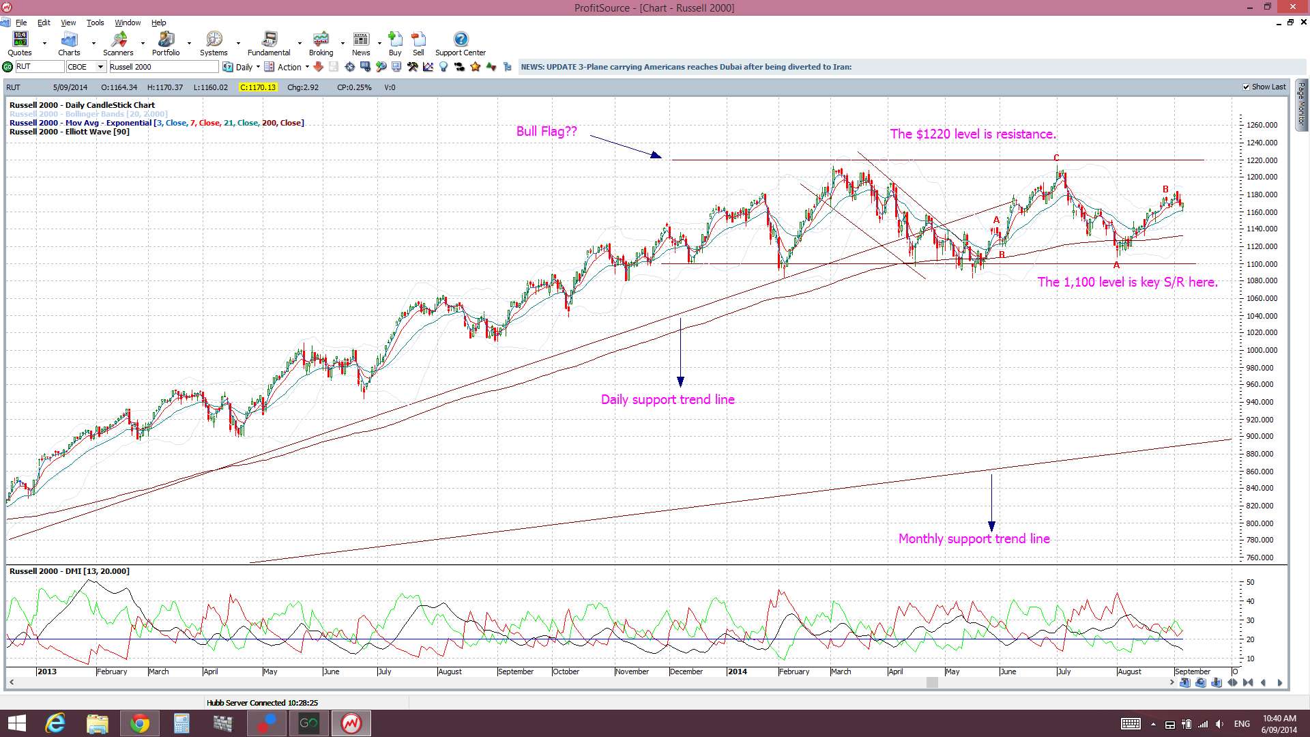Open the Window menu
The image size is (1310, 737).
click(128, 23)
